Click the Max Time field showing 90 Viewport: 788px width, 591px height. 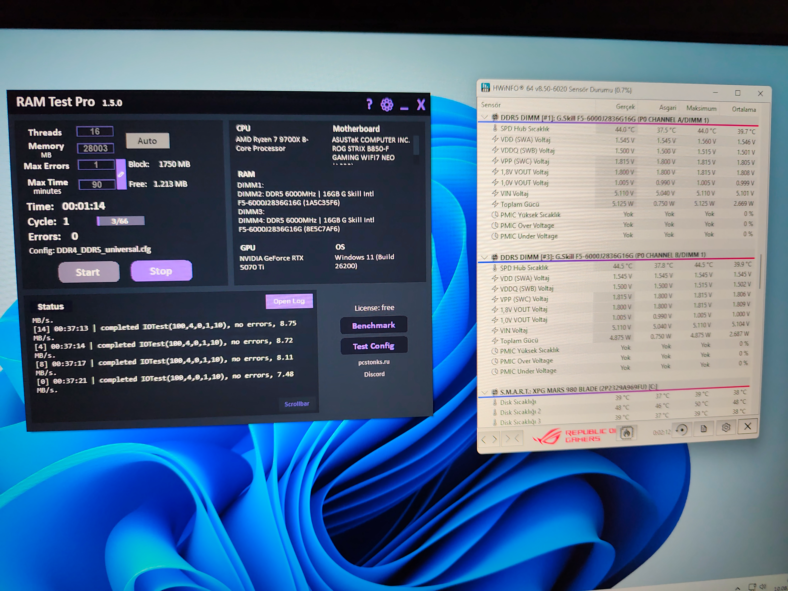97,184
